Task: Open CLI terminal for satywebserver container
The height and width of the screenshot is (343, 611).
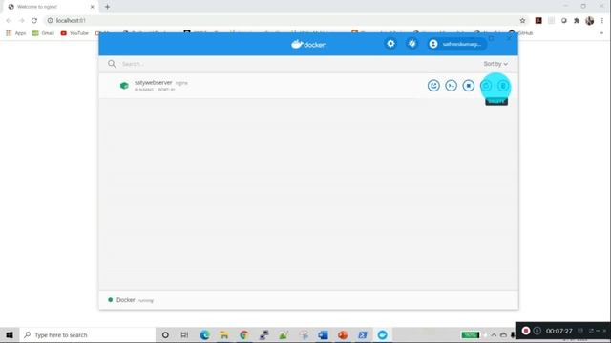Action: click(452, 86)
